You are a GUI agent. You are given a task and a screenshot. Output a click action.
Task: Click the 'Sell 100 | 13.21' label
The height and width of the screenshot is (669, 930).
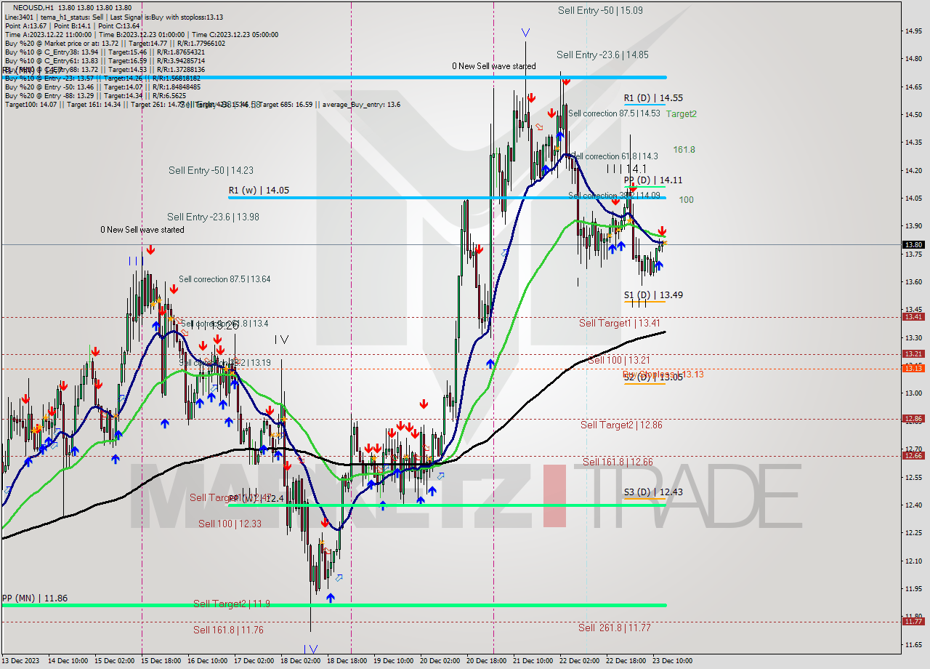(x=619, y=360)
